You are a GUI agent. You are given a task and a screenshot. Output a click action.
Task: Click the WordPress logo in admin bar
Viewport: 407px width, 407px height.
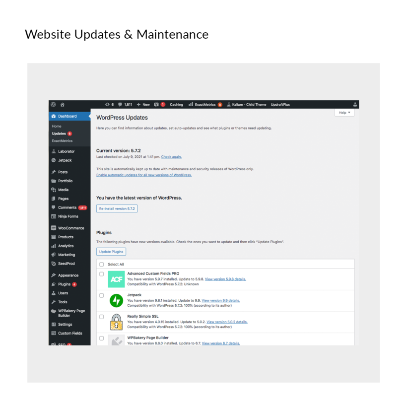click(x=54, y=104)
